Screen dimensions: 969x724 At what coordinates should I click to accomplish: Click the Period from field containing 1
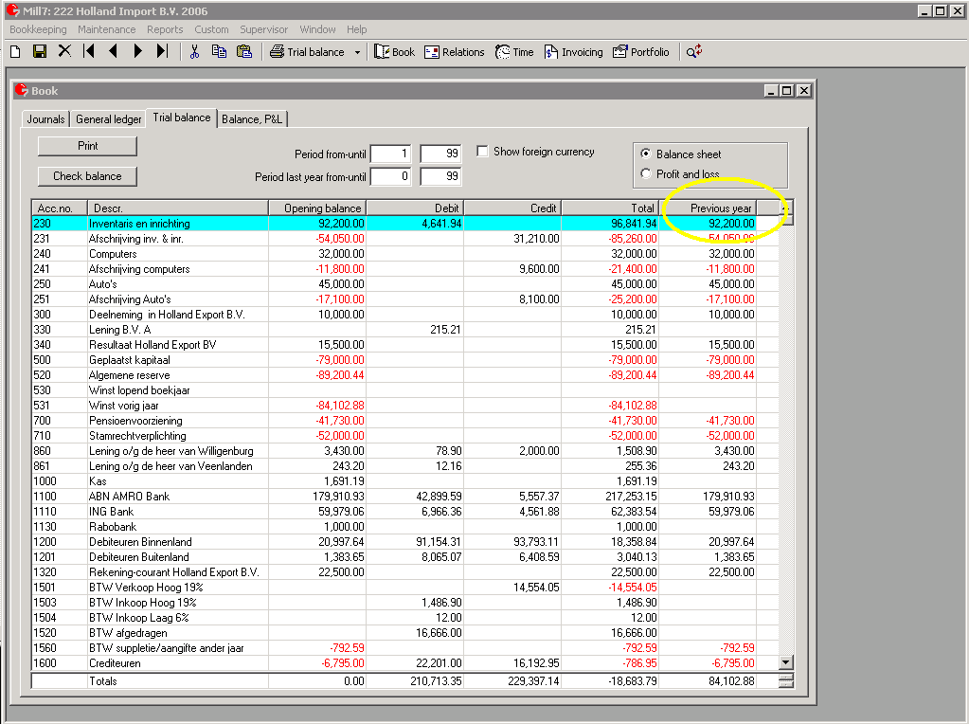pos(390,154)
